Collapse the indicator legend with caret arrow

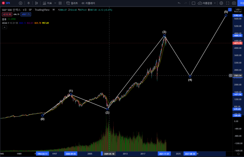tap(4, 27)
